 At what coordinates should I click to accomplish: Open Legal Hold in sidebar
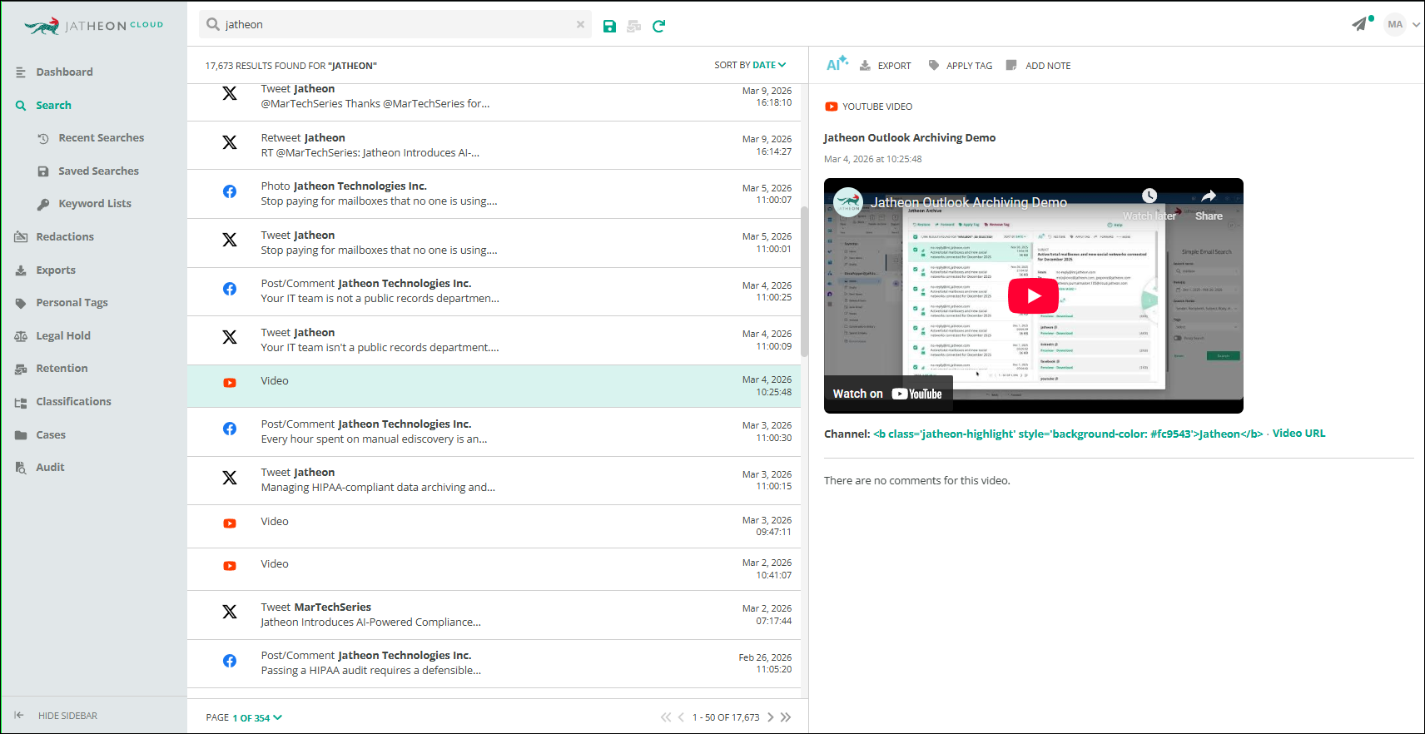point(63,335)
